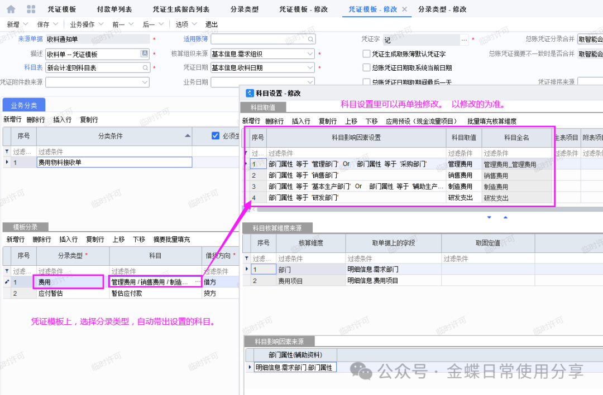Close the active 凭证模板 - 修改 tab
This screenshot has height=395, width=603.
[x=405, y=9]
